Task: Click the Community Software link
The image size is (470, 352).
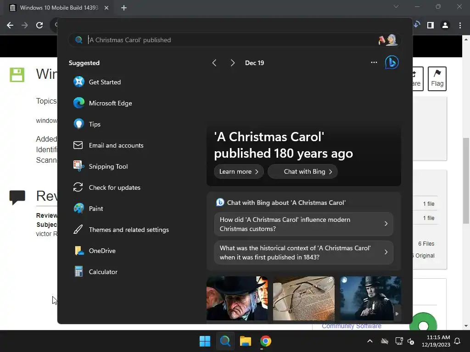Action: pos(351,326)
